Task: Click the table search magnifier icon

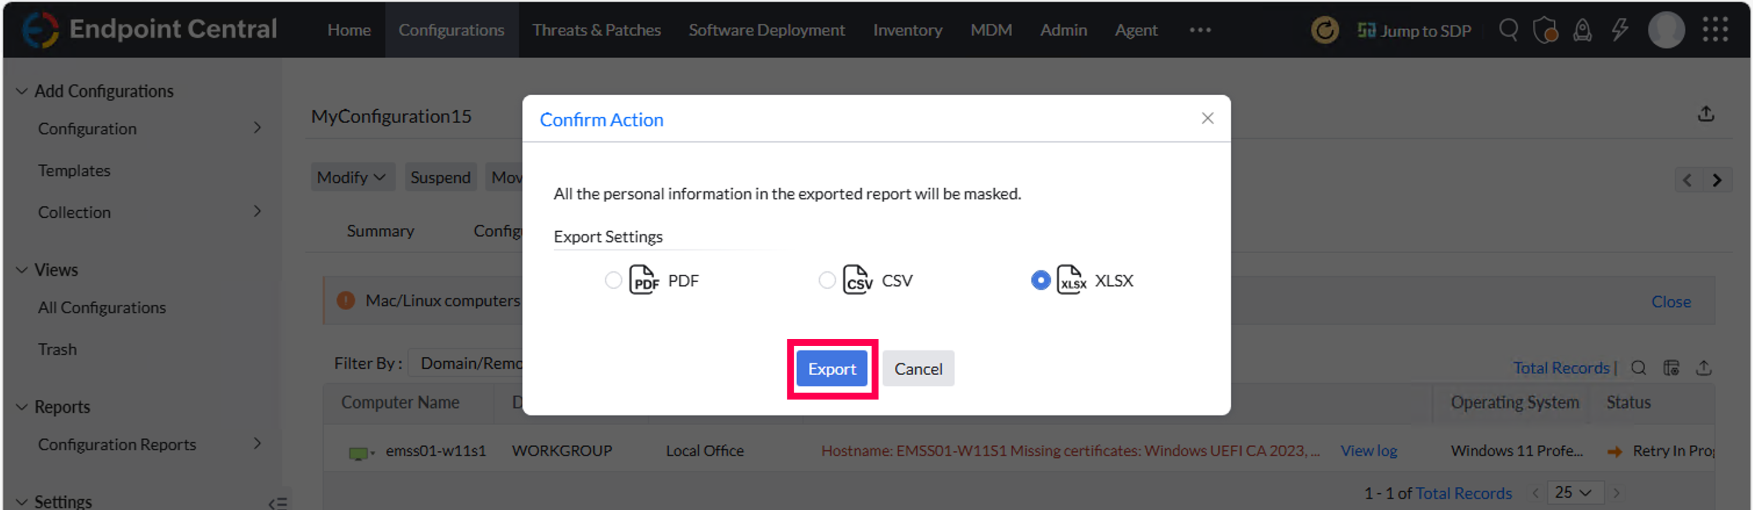Action: click(x=1639, y=368)
